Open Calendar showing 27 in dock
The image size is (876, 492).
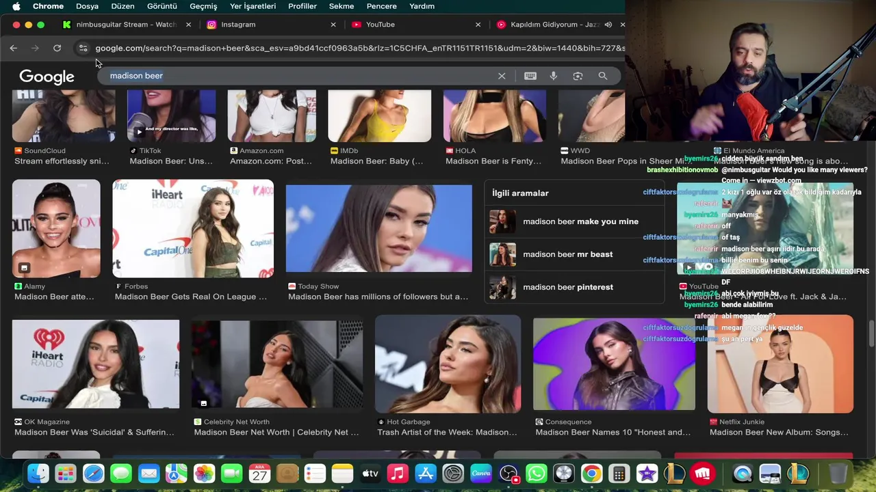coord(259,474)
